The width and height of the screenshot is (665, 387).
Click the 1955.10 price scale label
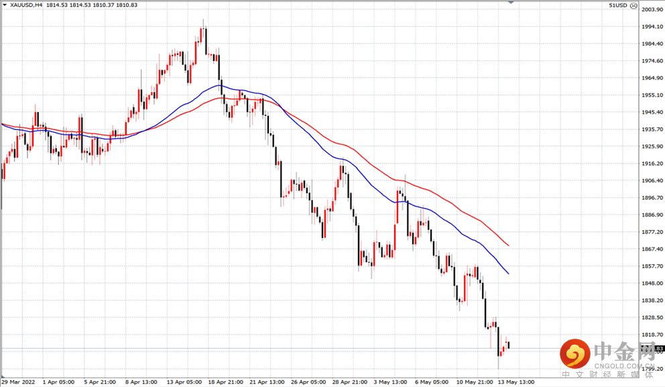pos(652,95)
